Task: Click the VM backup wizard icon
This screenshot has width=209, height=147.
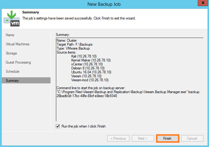Action: (12, 19)
